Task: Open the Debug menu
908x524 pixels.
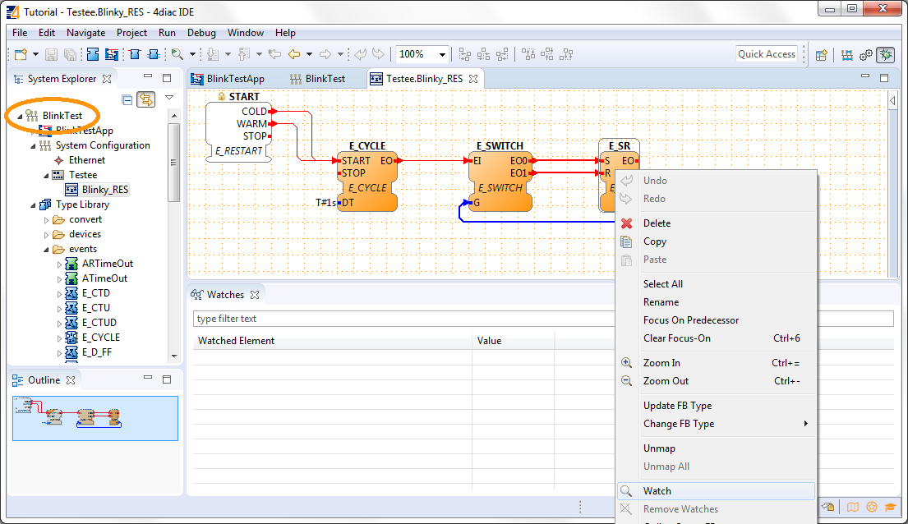Action: coord(201,33)
